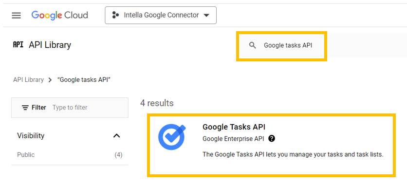Screen dimensions: 407x186
Task: Click the Google Cloud logo
Action: click(60, 15)
